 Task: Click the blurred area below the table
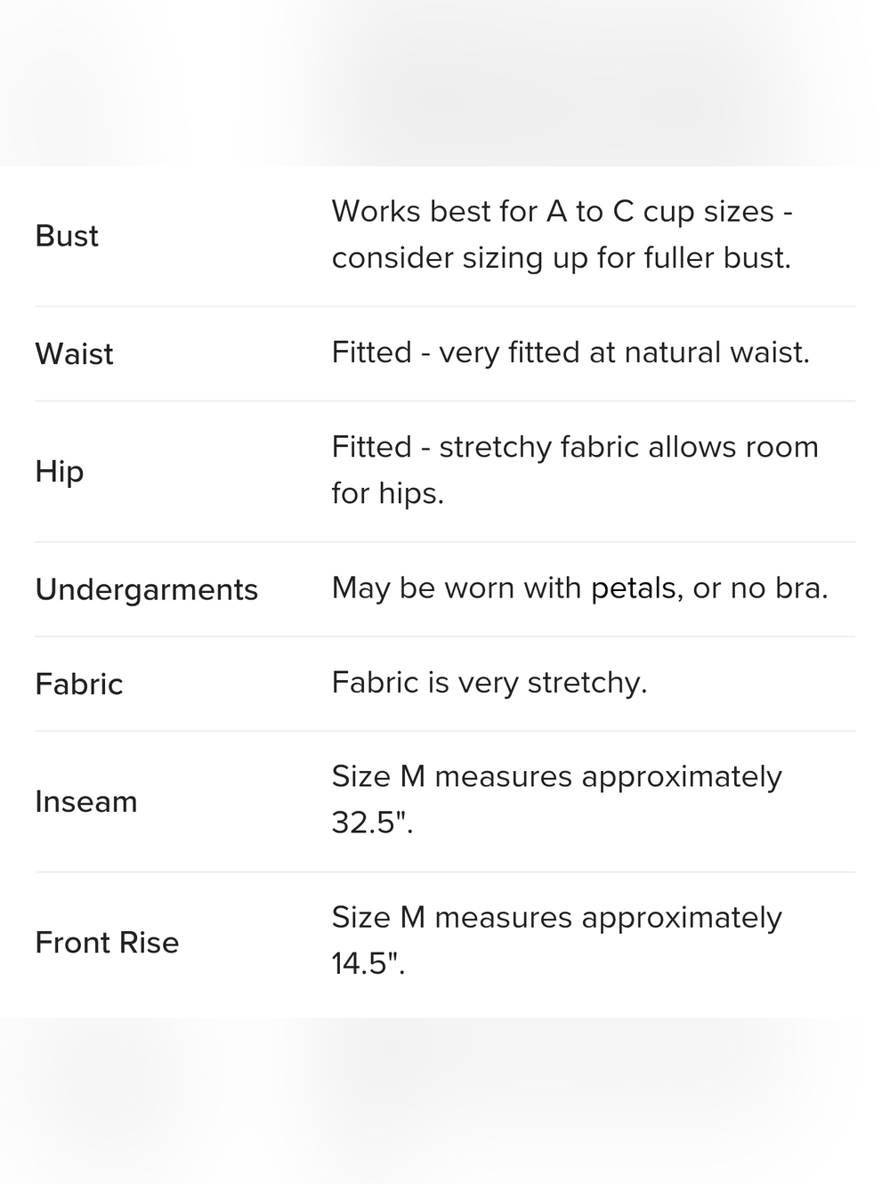pos(445,1100)
